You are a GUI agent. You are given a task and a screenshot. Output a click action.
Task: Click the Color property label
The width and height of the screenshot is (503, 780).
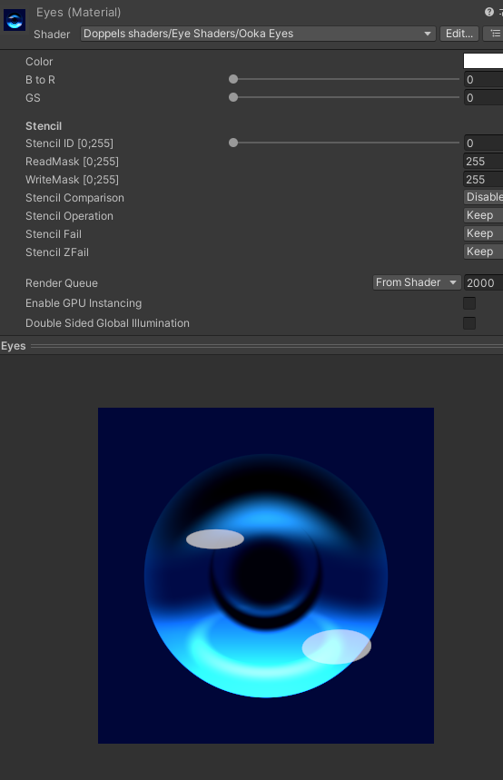[39, 61]
